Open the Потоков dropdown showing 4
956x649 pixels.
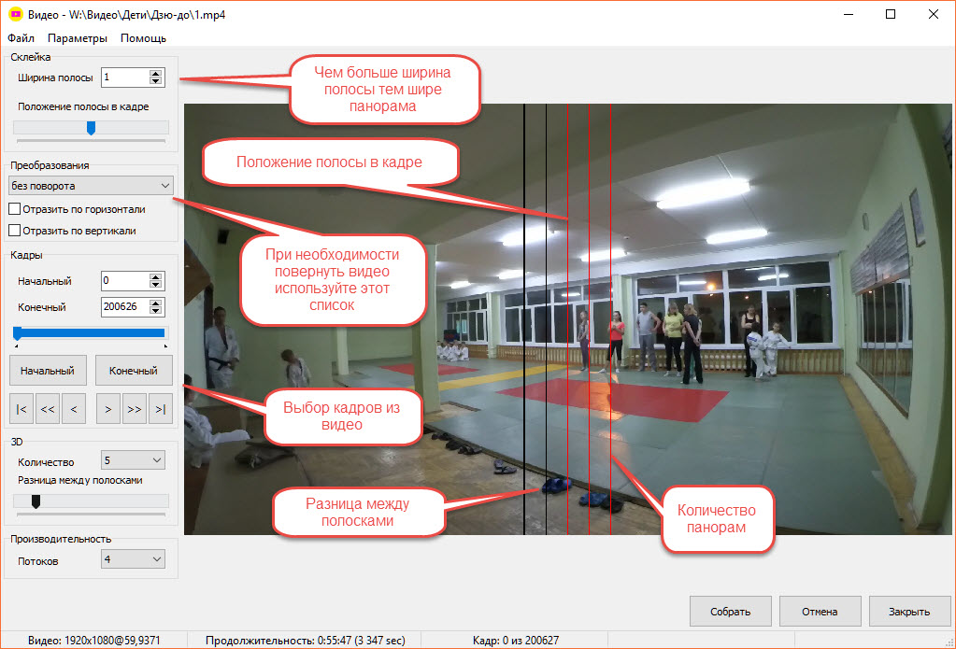(133, 558)
